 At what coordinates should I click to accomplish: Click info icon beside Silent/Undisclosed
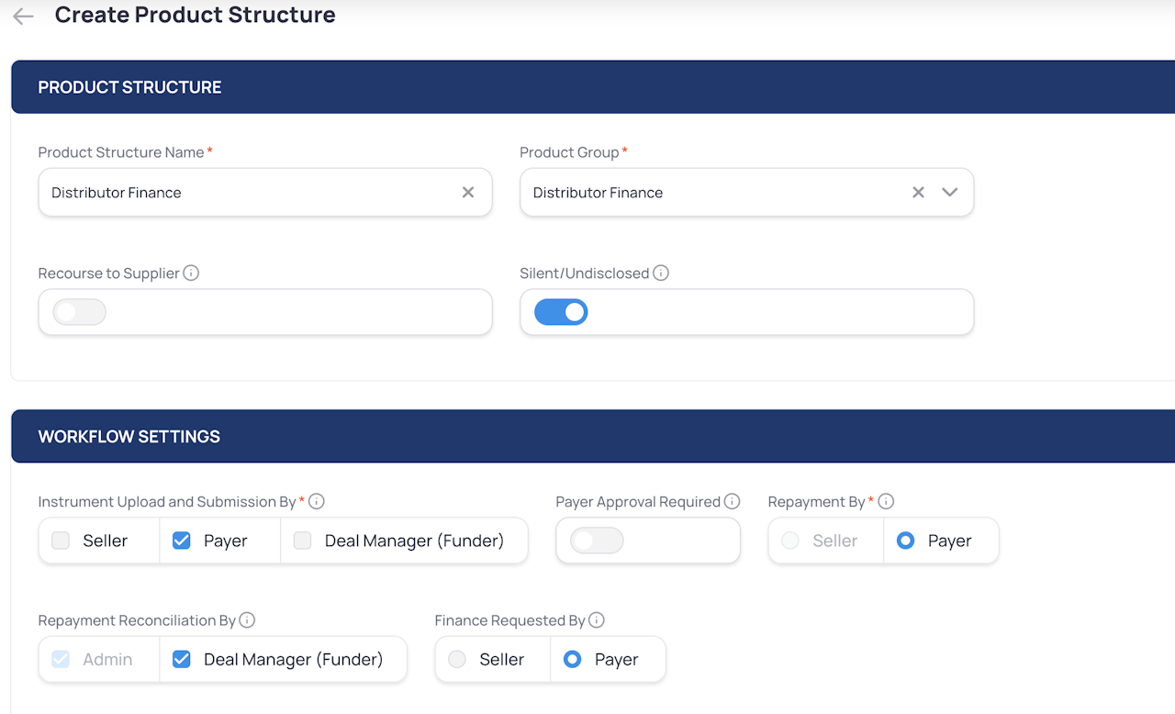tap(661, 273)
